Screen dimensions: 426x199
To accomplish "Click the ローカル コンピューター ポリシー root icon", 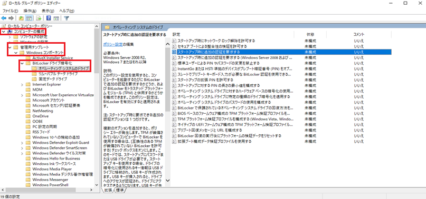I will pos(4,26).
